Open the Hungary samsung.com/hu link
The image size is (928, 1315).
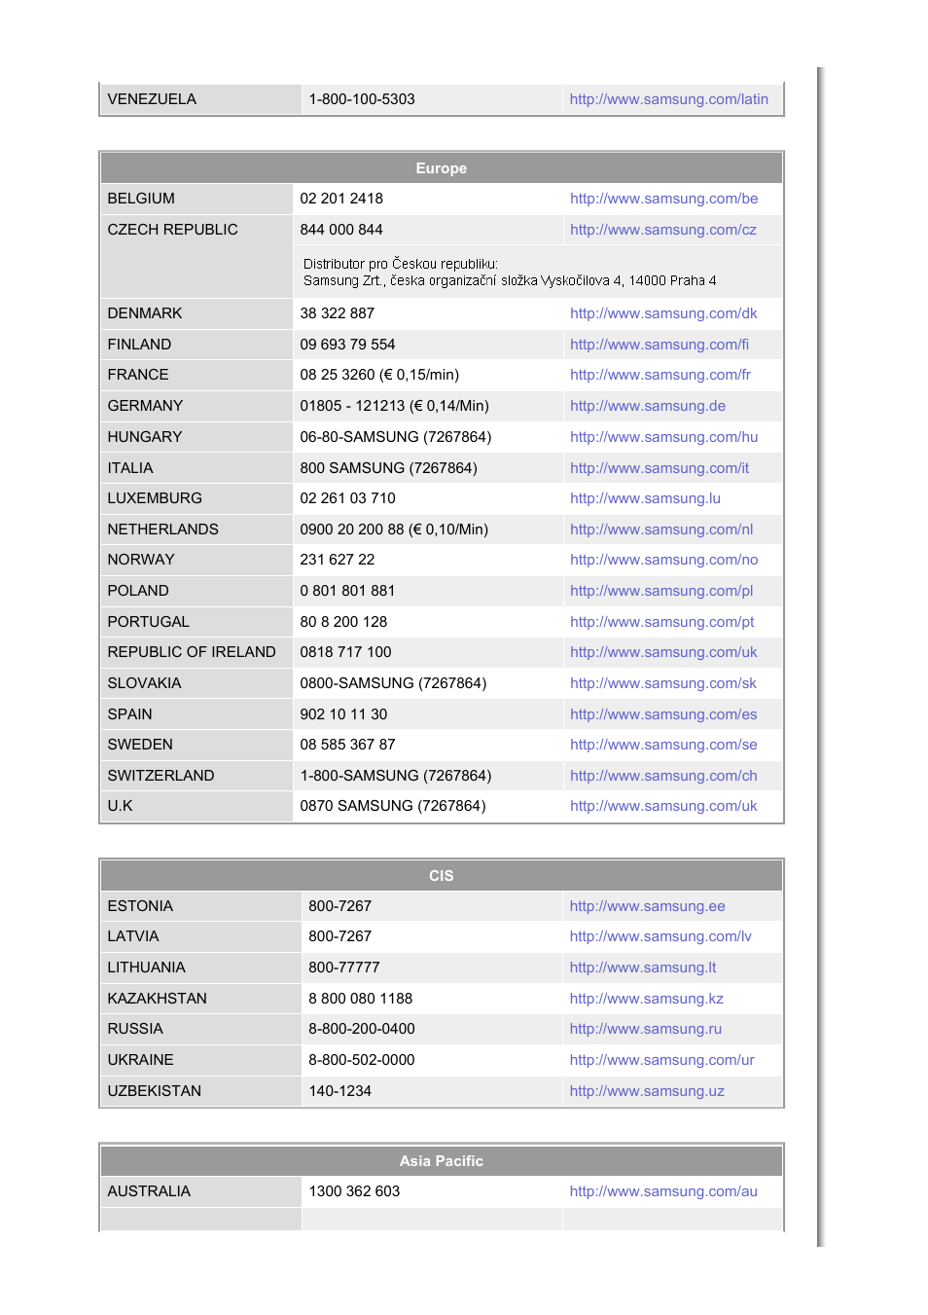tap(663, 437)
